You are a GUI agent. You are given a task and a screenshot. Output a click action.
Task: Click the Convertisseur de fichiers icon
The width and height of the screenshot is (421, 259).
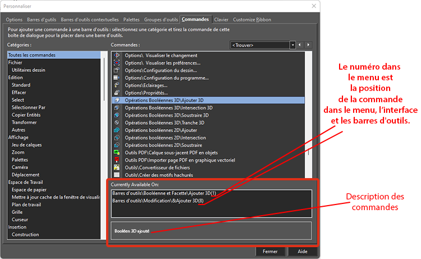pyautogui.click(x=117, y=167)
